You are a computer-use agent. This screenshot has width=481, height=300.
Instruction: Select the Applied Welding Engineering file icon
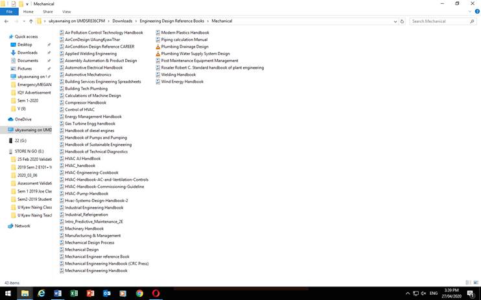coord(62,53)
